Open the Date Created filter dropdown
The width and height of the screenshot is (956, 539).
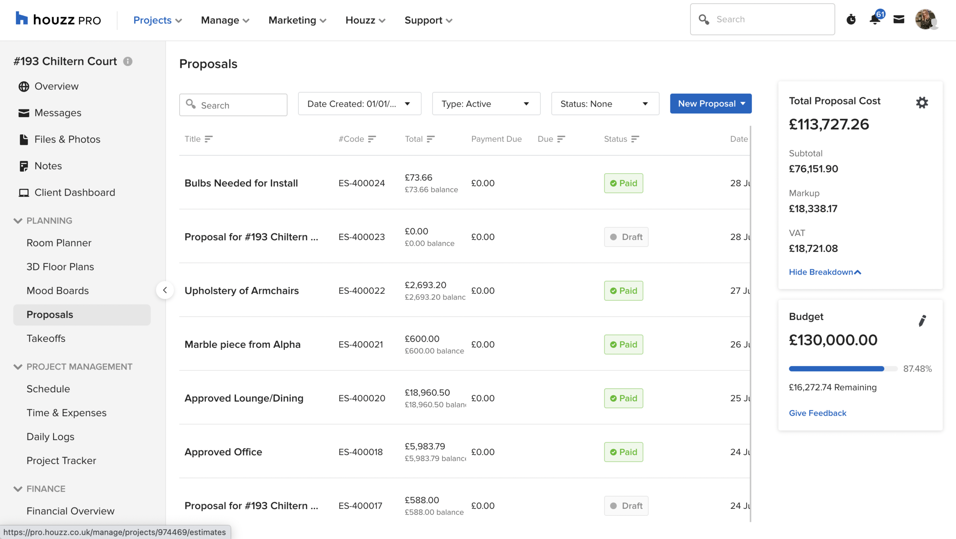click(x=359, y=104)
